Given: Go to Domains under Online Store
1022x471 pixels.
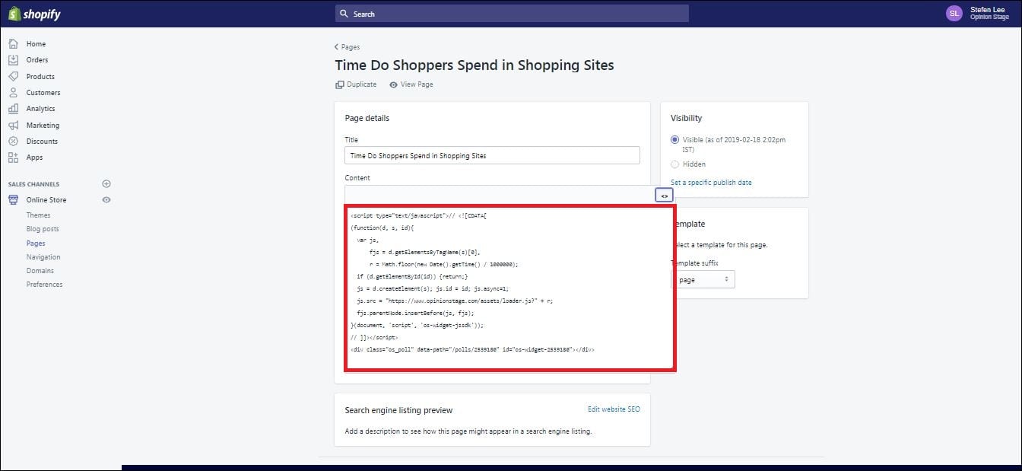Looking at the screenshot, I should (40, 271).
